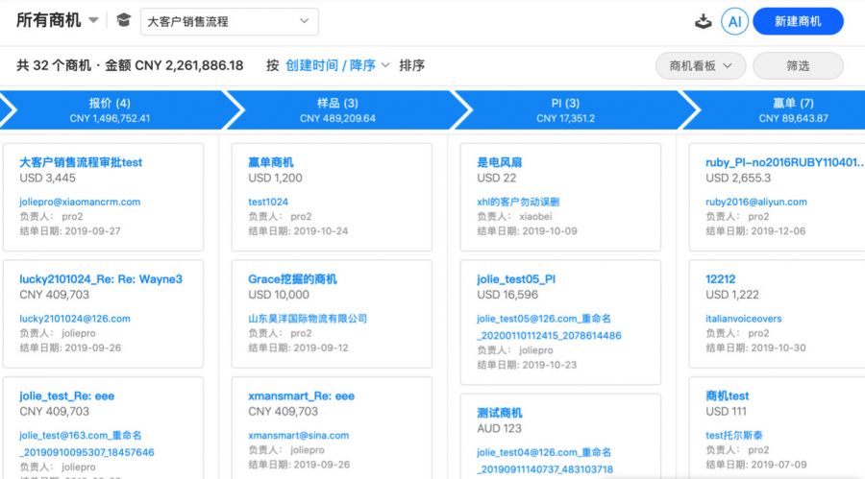Change sorting via 创建时间 / 降序 dropdown
Viewport: 865px width, 479px height.
click(x=337, y=65)
